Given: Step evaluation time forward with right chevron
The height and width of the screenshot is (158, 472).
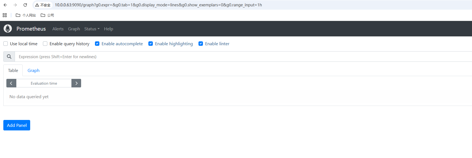Looking at the screenshot, I should coord(76,83).
